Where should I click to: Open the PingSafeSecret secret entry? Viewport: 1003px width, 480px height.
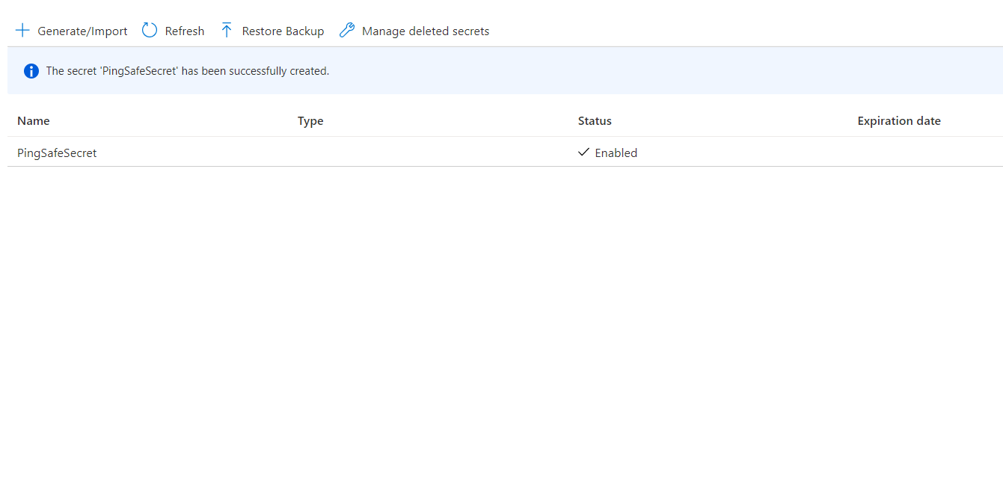click(x=57, y=153)
